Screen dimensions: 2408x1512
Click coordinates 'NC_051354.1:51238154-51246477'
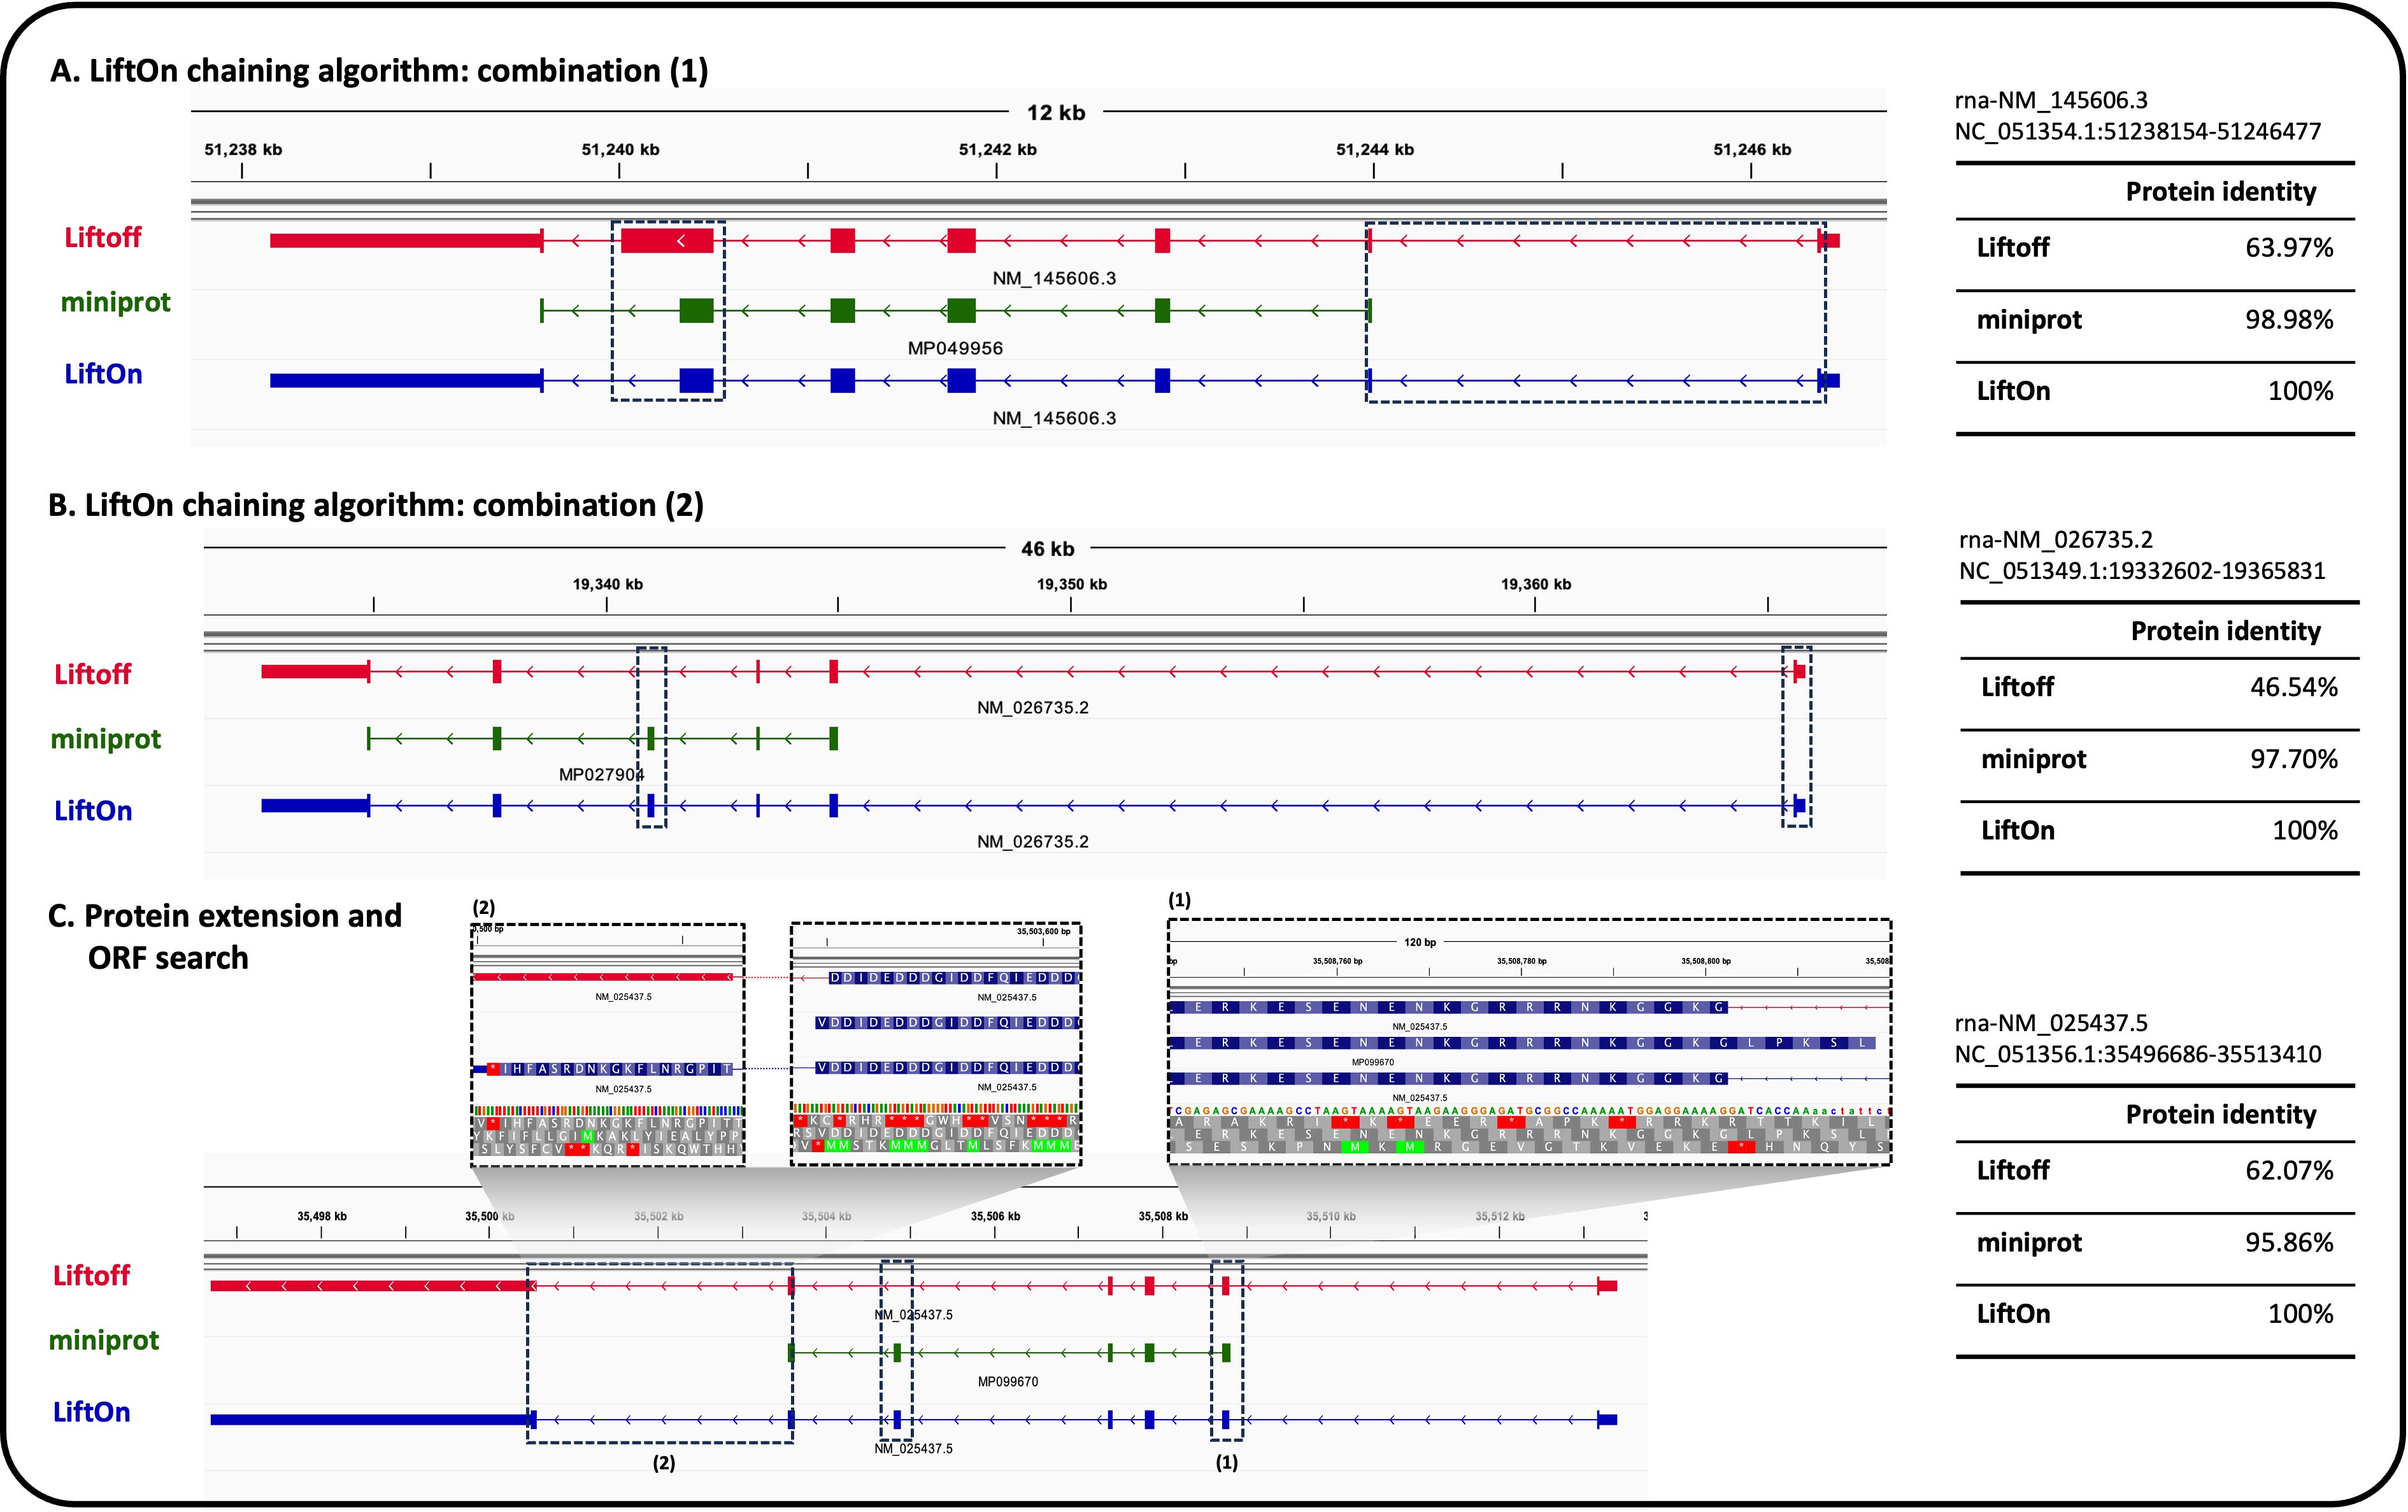2138,132
